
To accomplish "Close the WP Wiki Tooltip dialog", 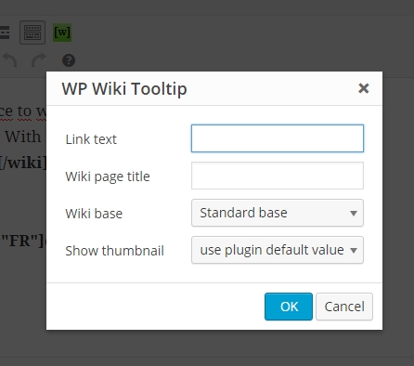I will tap(364, 88).
